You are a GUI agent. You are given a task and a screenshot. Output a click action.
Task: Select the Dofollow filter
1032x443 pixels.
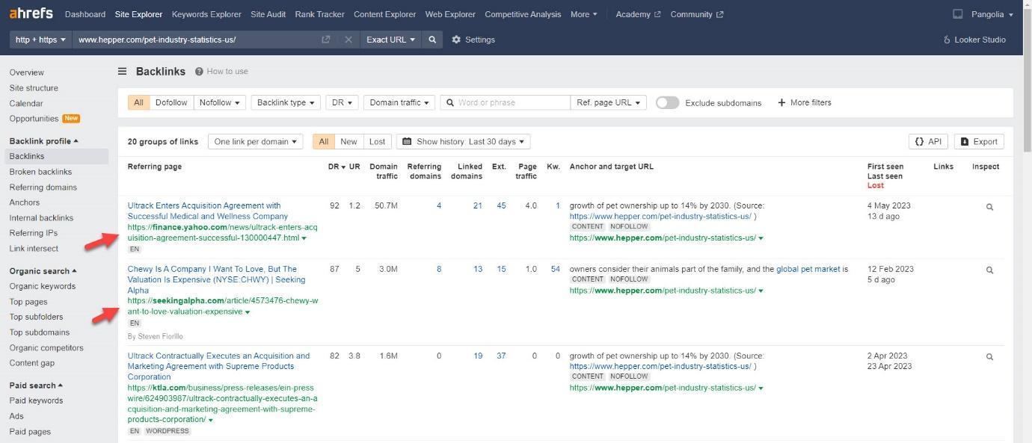pyautogui.click(x=171, y=103)
